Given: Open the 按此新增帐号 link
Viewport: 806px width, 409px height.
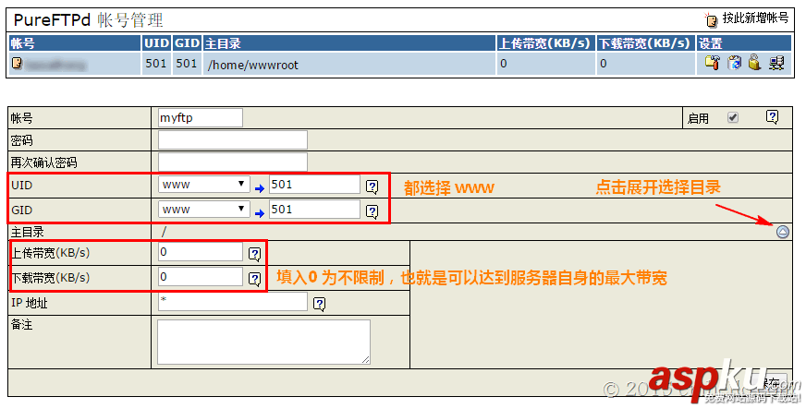Looking at the screenshot, I should pyautogui.click(x=755, y=18).
